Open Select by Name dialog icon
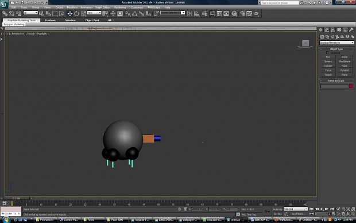Screen dimensions: 356x223 tap(48, 14)
